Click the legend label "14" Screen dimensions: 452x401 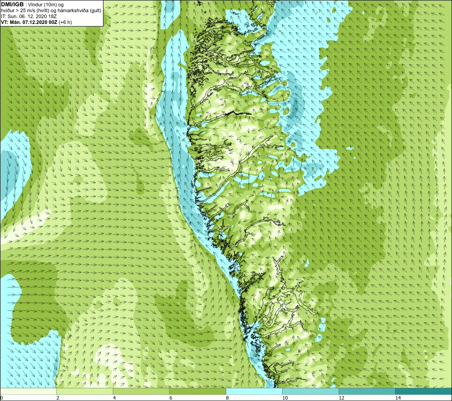point(398,398)
